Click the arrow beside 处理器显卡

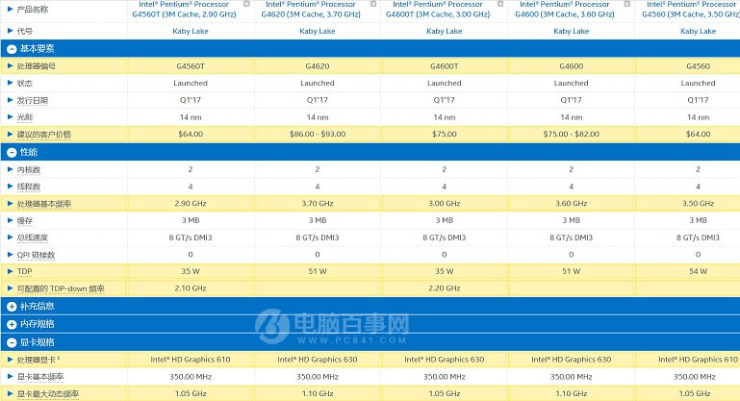pyautogui.click(x=10, y=360)
